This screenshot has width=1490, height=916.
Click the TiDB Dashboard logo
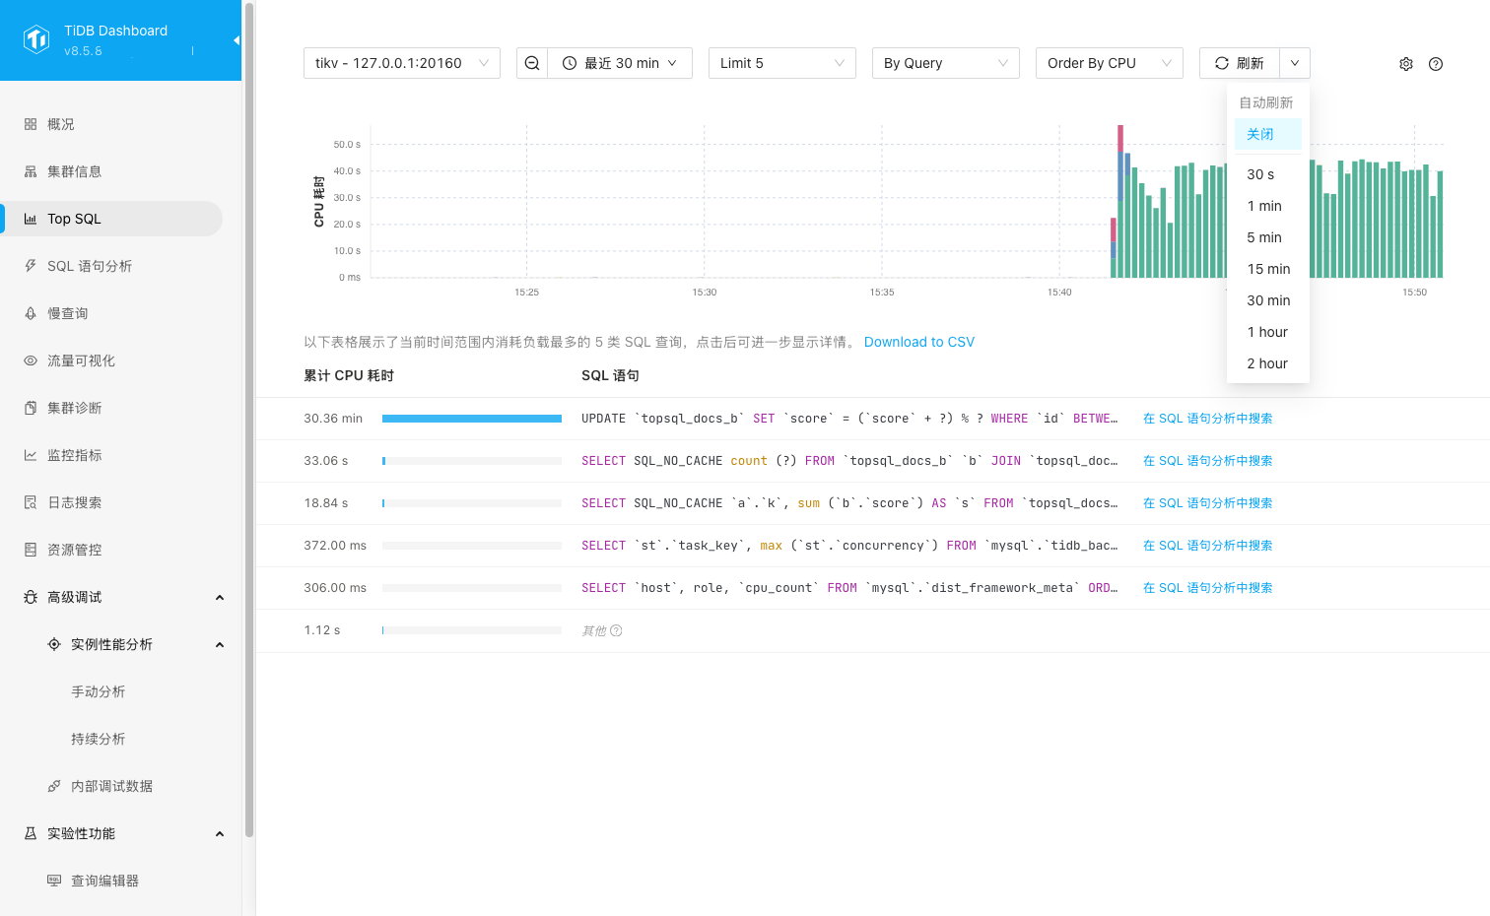36,40
